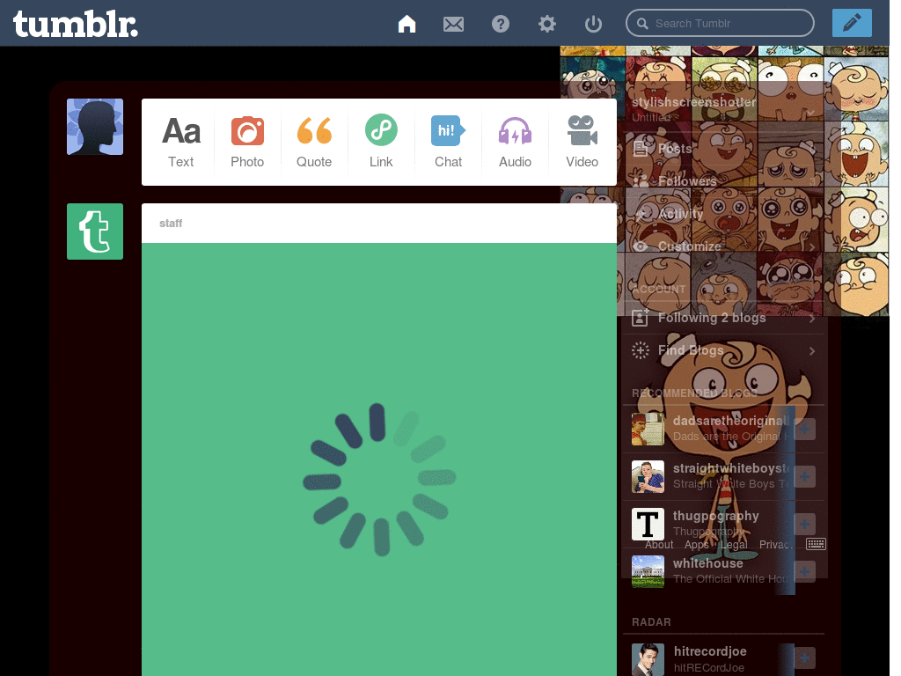
Task: Focus the Search Tumblr field
Action: [x=720, y=24]
